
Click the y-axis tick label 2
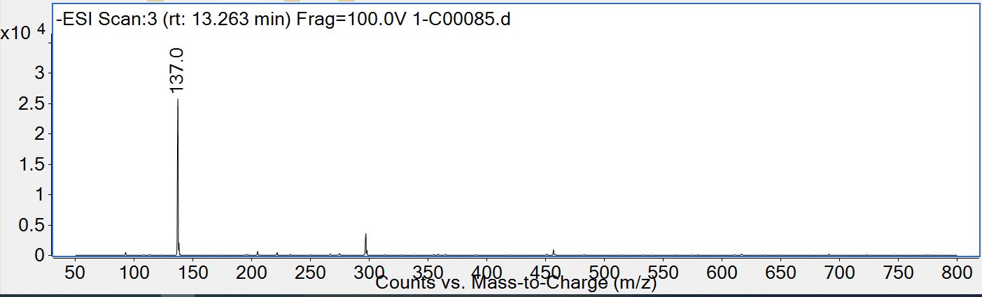pyautogui.click(x=40, y=133)
